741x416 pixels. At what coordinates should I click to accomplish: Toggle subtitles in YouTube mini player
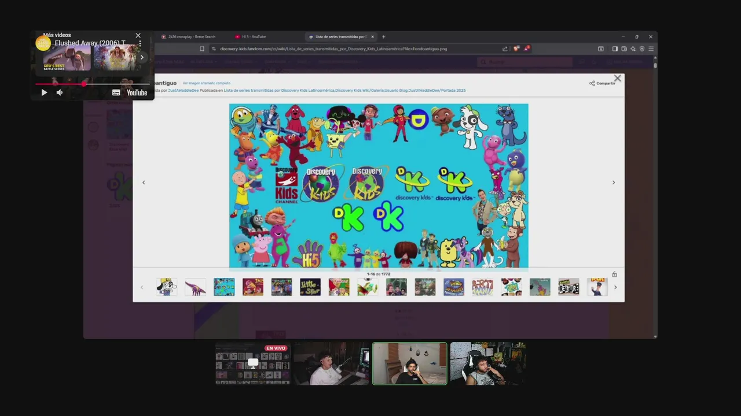(116, 92)
